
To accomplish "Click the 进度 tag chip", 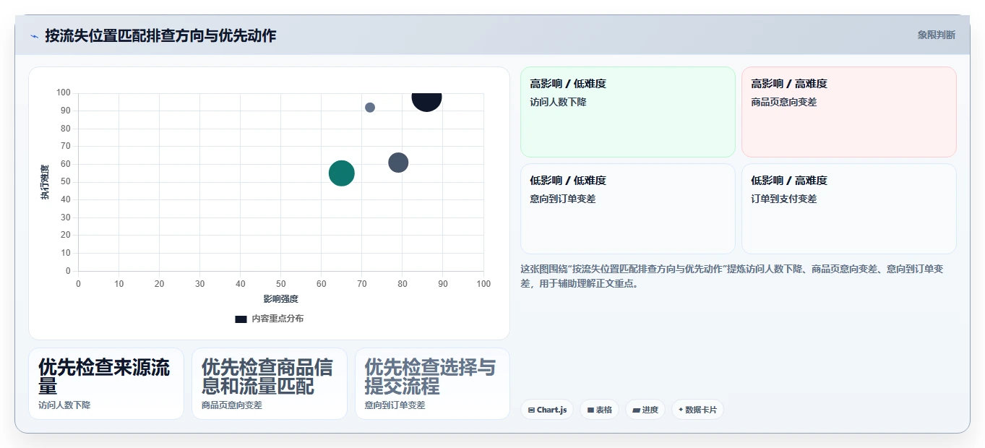I will (x=645, y=410).
